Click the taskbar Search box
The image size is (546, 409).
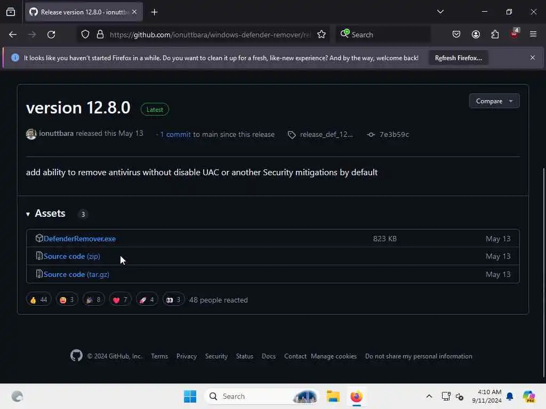pyautogui.click(x=262, y=396)
